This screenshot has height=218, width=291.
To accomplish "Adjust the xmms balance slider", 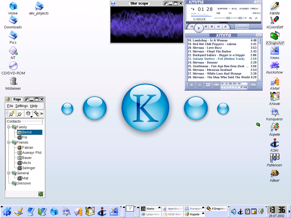I will coord(240,18).
